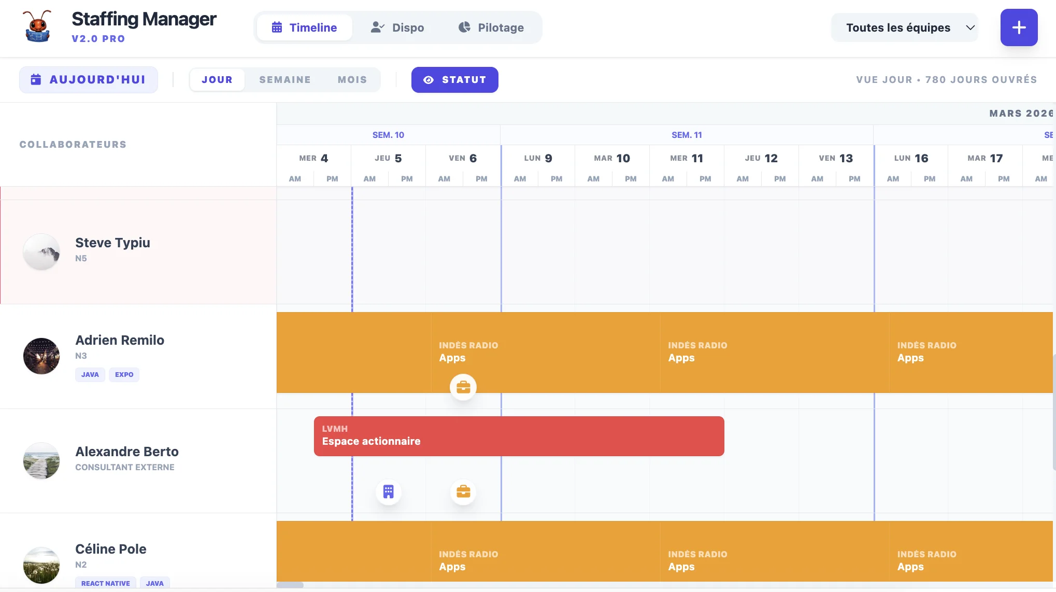Viewport: 1056px width, 592px height.
Task: Click the Aujourd'hui button
Action: 89,80
